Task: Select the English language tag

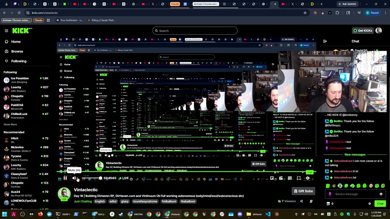Action: click(100, 201)
